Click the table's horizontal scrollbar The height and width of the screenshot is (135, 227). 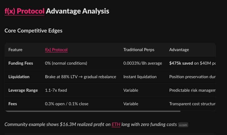pyautogui.click(x=93, y=111)
